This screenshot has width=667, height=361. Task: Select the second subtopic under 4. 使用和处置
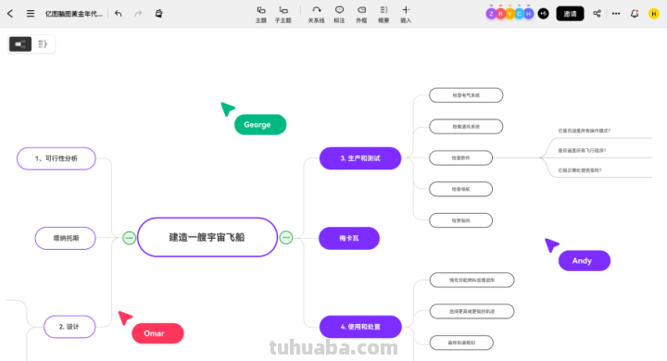point(472,311)
